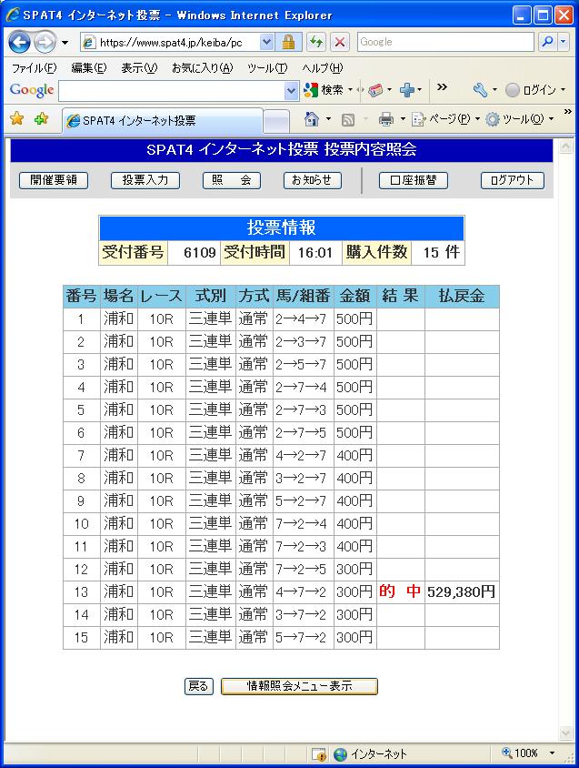
Task: Select the SPAT4 インターネット投票 tab
Action: [x=163, y=120]
